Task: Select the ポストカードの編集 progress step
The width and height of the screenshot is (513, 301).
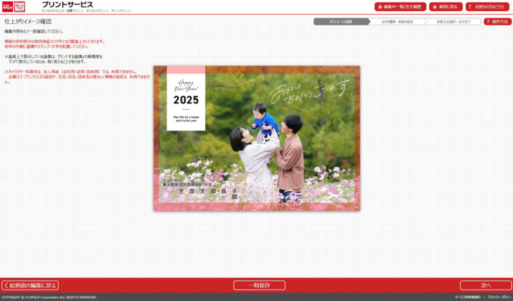Action: click(341, 21)
